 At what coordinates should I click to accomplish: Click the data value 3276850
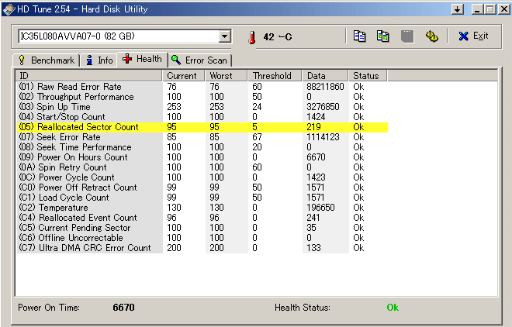tap(323, 107)
